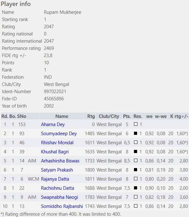The image size is (189, 217).
Task: Click the black piece icon in round 8
Action: tap(136, 188)
